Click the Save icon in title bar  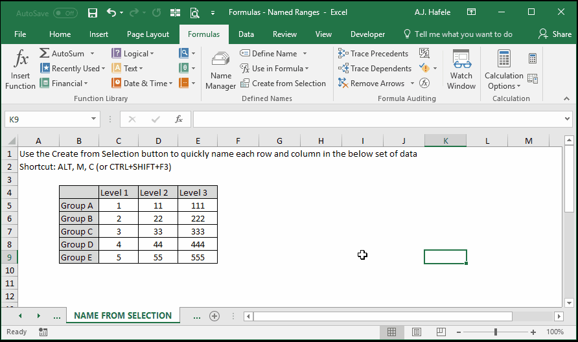click(93, 13)
